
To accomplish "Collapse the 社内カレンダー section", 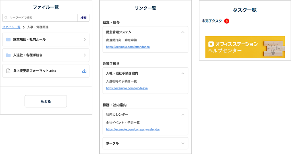I will (183, 115).
